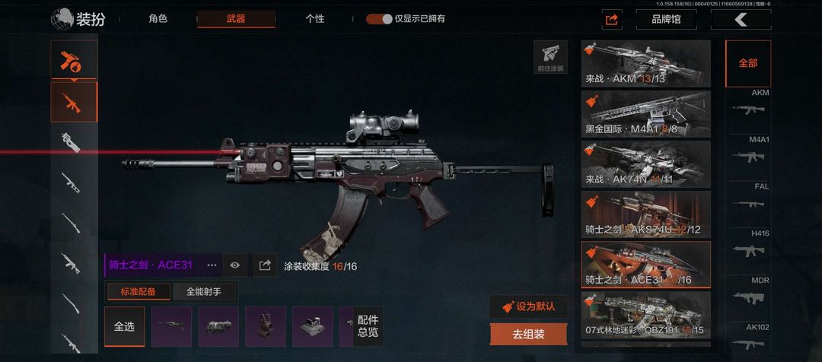Image resolution: width=822 pixels, height=362 pixels.
Task: Share the 骑士之剑 ACE31 skin
Action: tap(266, 265)
